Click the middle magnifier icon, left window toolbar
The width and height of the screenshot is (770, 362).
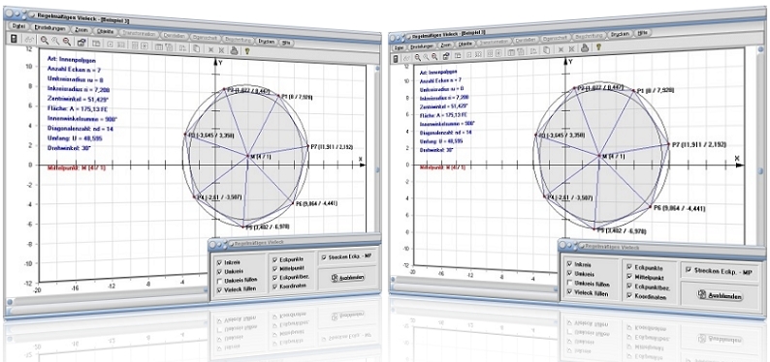coord(55,42)
